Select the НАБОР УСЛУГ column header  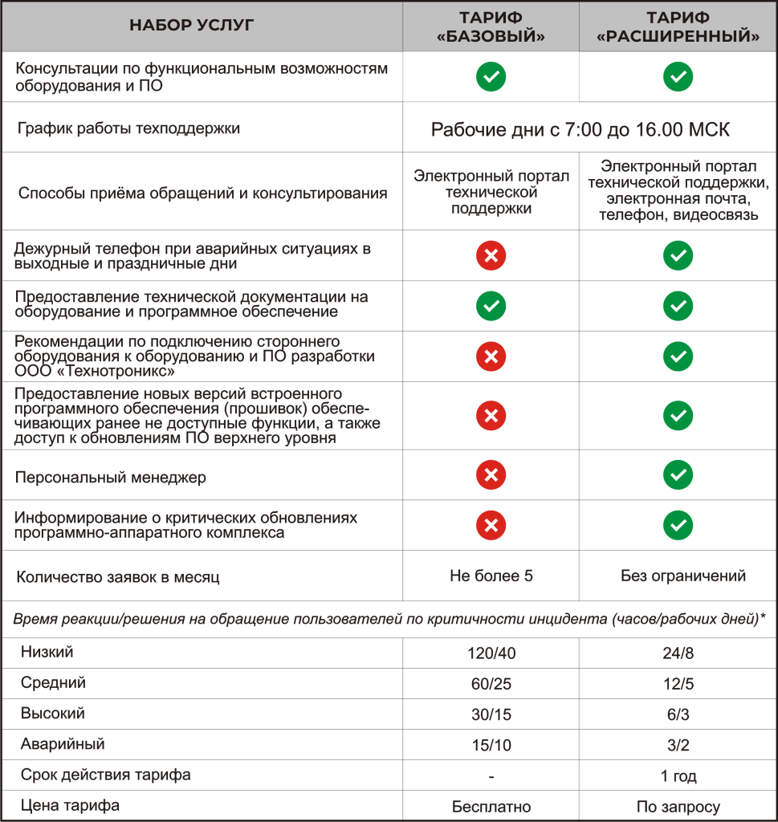[x=192, y=25]
